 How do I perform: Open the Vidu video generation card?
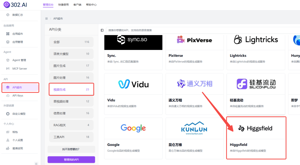[x=133, y=94]
